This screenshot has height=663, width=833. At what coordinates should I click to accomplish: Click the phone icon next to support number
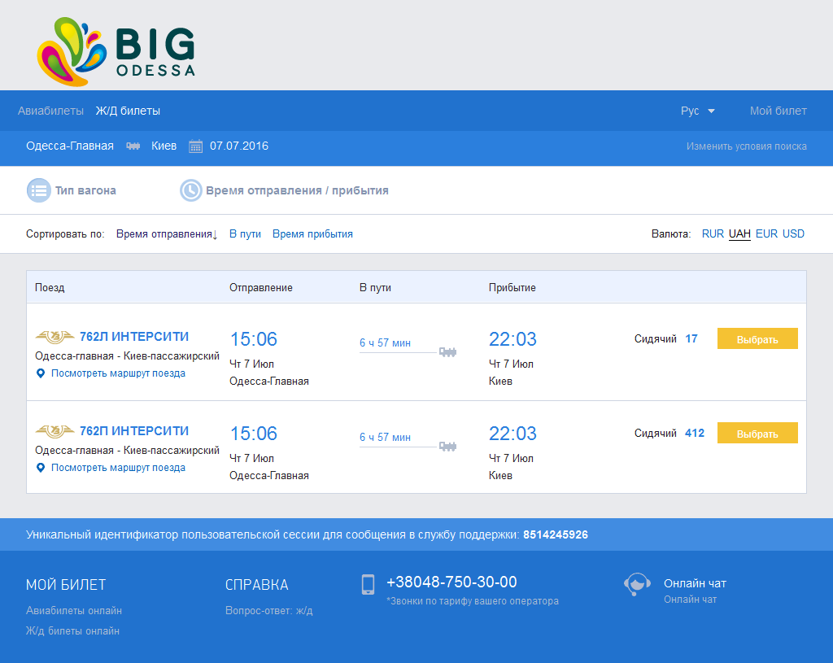368,584
